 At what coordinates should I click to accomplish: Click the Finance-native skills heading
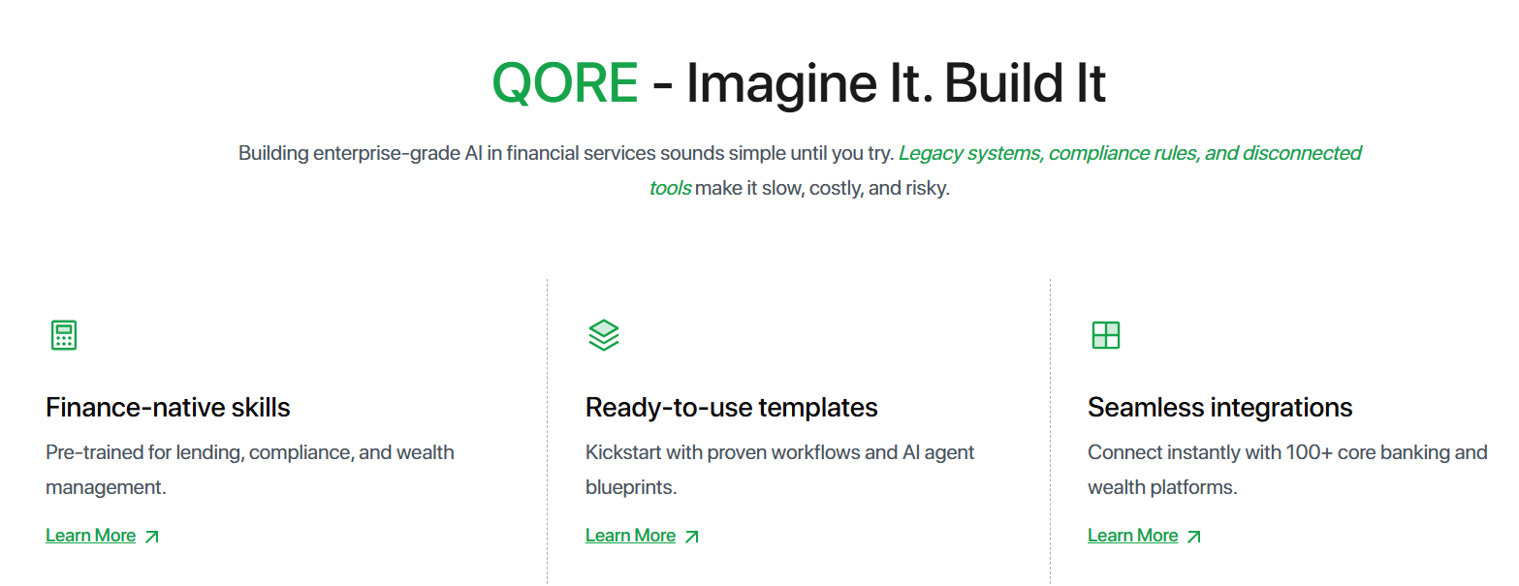(x=168, y=407)
